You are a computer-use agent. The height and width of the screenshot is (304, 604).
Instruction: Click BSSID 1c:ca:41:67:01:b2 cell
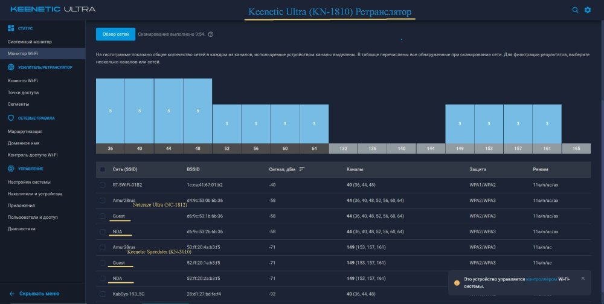click(x=205, y=185)
